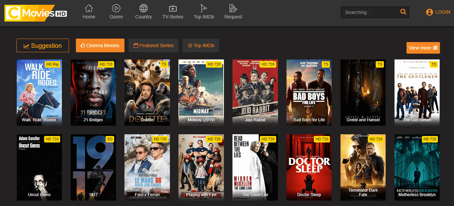Open the Walk. Ride. Rodeo. poster
Image resolution: width=454 pixels, height=206 pixels.
click(39, 93)
